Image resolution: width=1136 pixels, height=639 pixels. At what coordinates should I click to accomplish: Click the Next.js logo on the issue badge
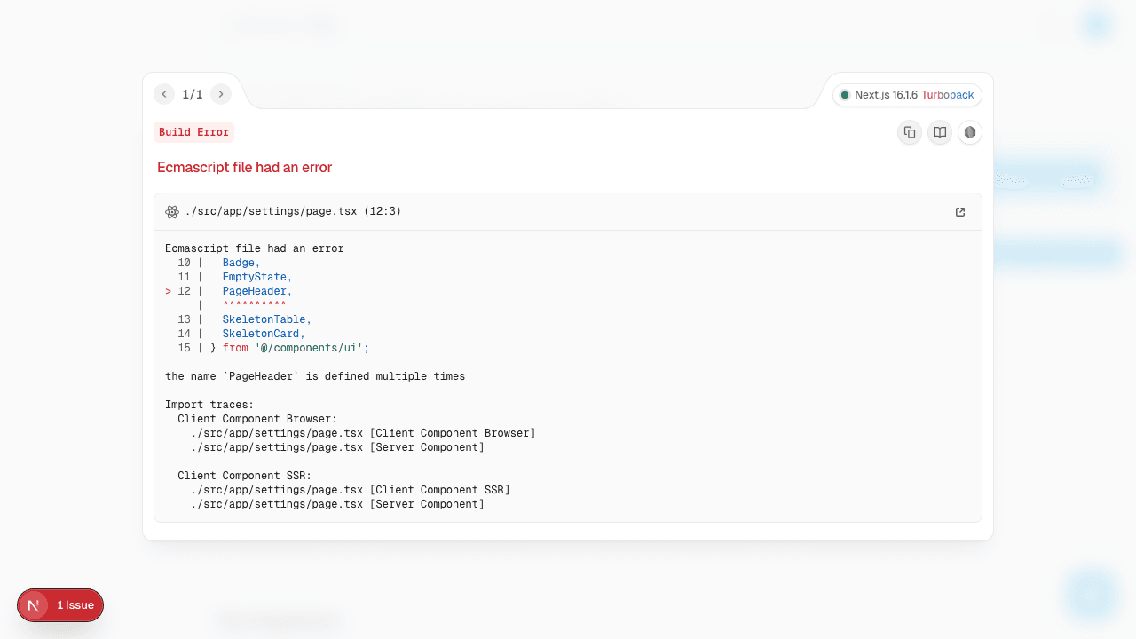point(33,604)
